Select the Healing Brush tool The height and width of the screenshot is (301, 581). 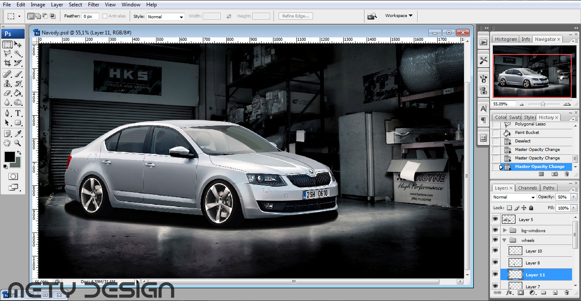[x=7, y=74]
